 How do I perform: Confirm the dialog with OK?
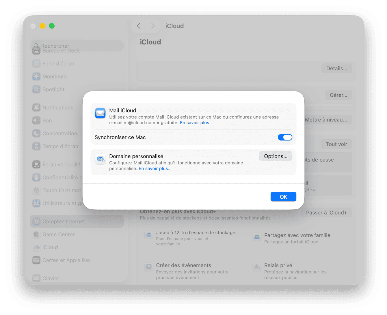tap(283, 196)
